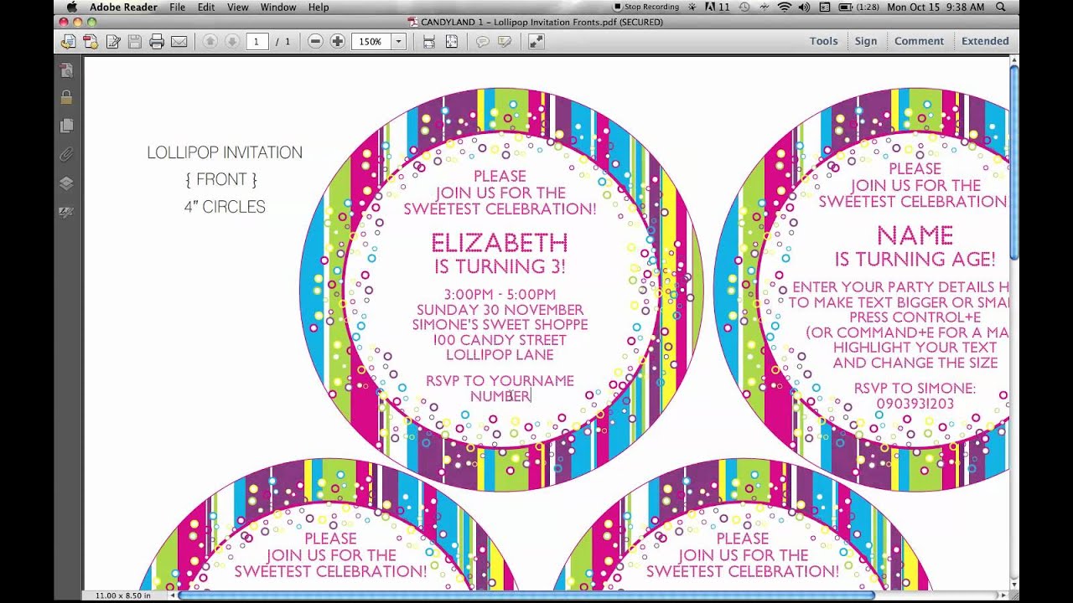Screen dimensions: 1073x603
Task: Click the Create PDF online icon
Action: [69, 41]
